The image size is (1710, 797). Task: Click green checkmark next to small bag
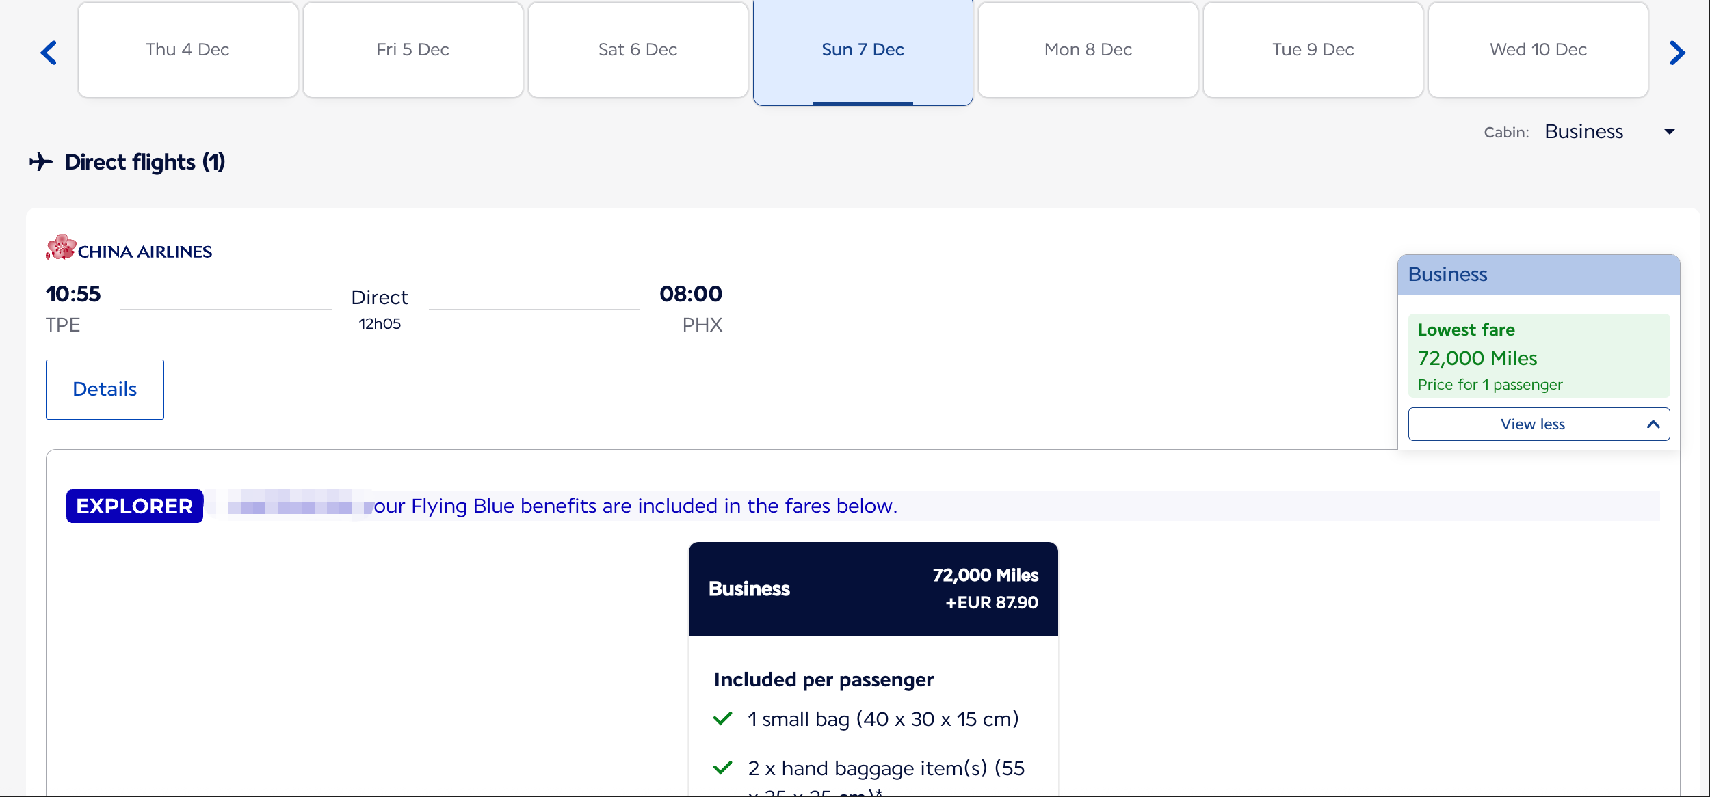click(723, 719)
